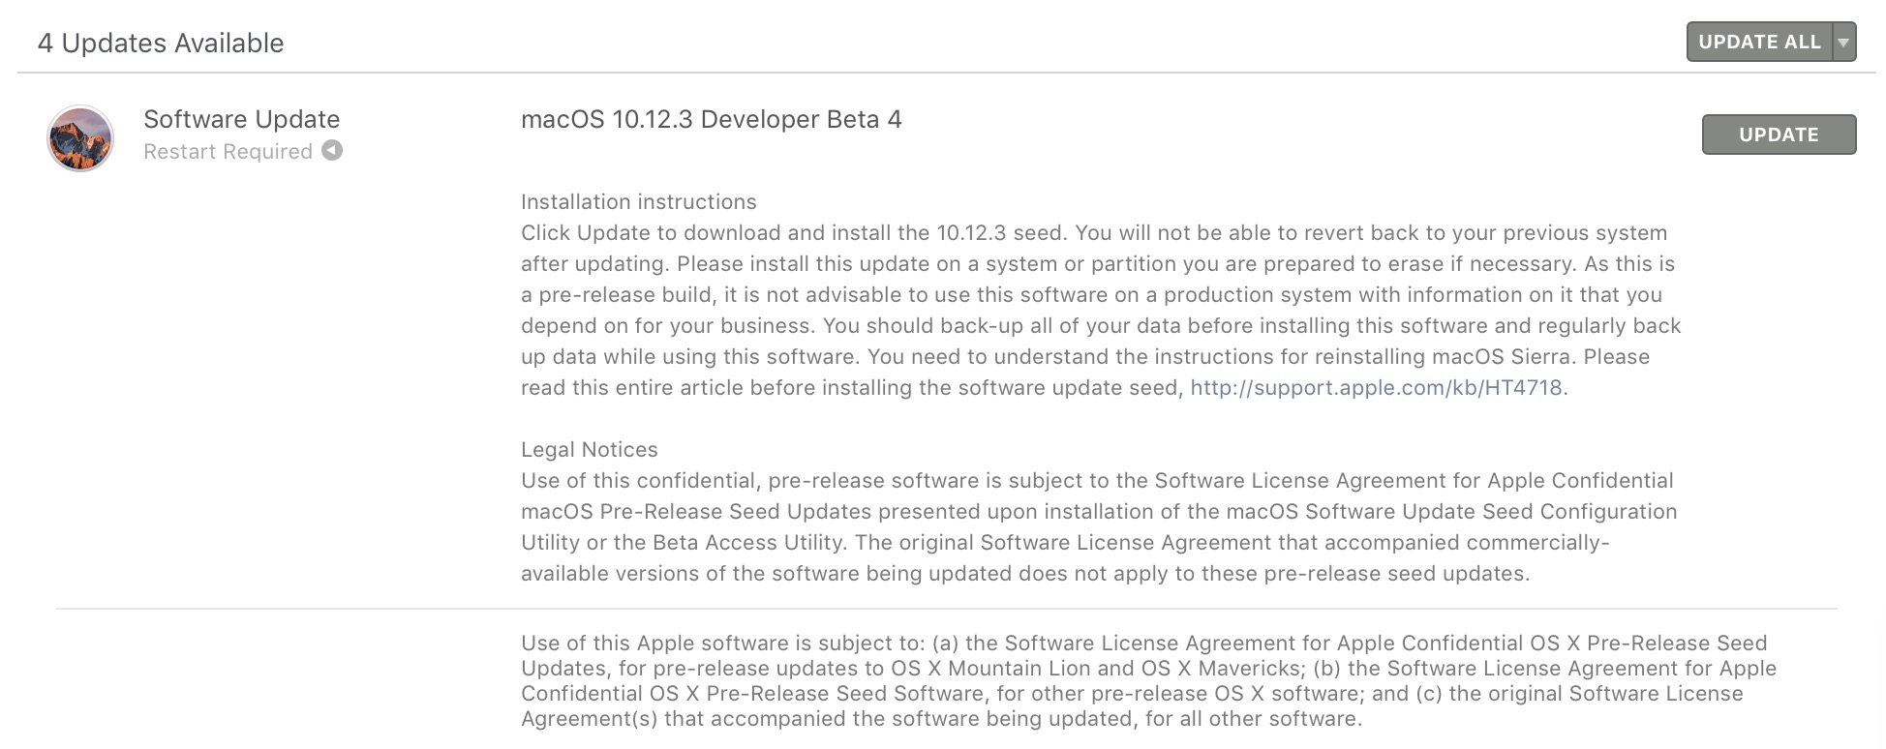Click the 'Installation instructions' heading

click(x=638, y=202)
